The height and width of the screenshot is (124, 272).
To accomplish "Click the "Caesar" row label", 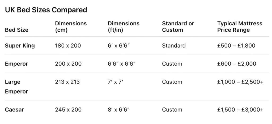I will (15, 109).
